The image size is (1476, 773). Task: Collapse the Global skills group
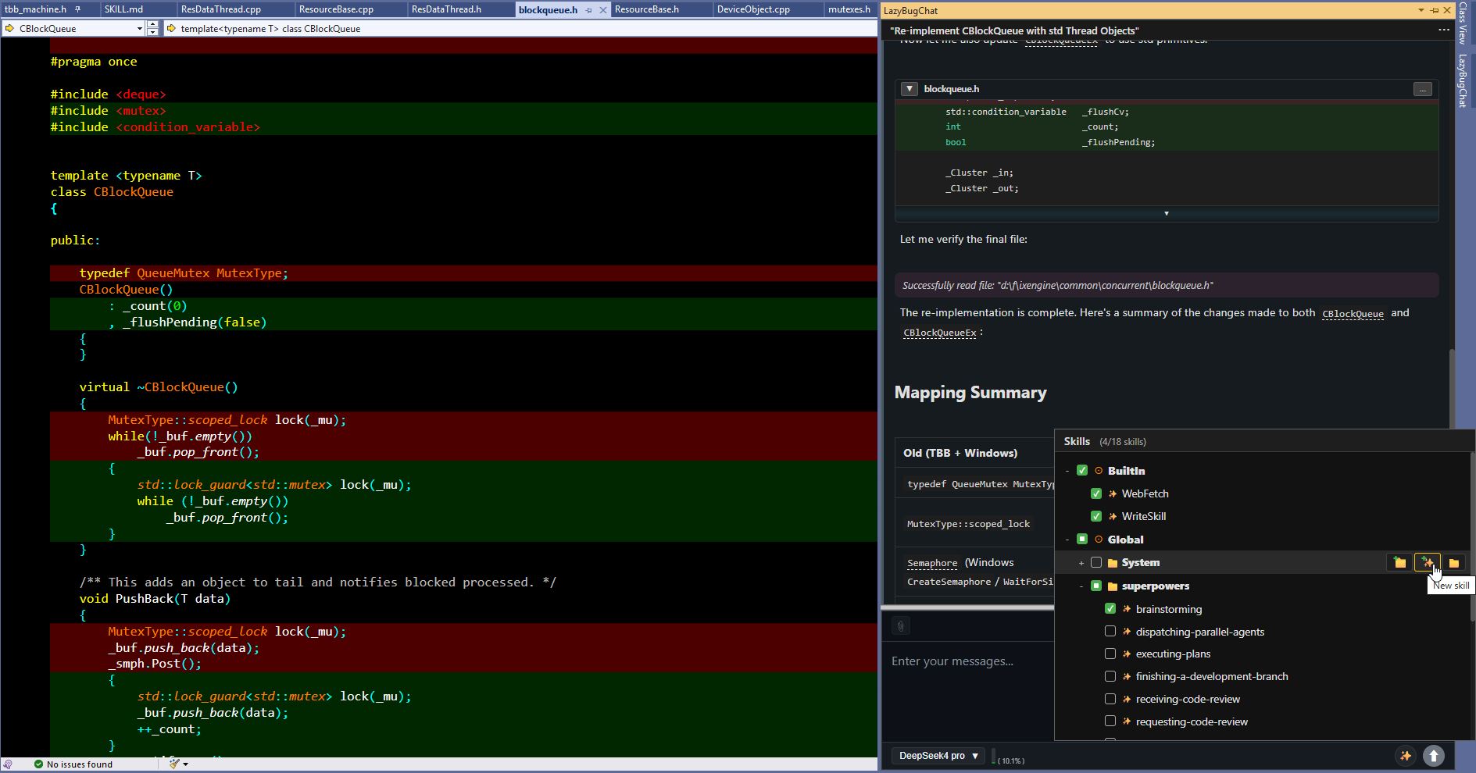(x=1068, y=540)
